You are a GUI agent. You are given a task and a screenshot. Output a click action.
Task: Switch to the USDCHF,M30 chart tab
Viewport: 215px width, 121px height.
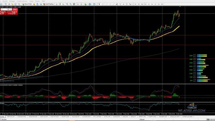(x=54, y=117)
